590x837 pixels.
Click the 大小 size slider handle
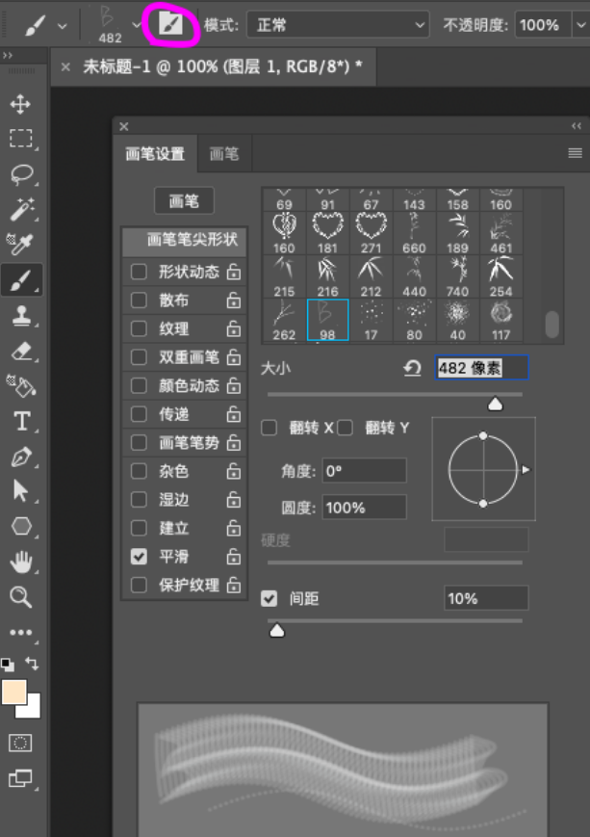pyautogui.click(x=496, y=405)
